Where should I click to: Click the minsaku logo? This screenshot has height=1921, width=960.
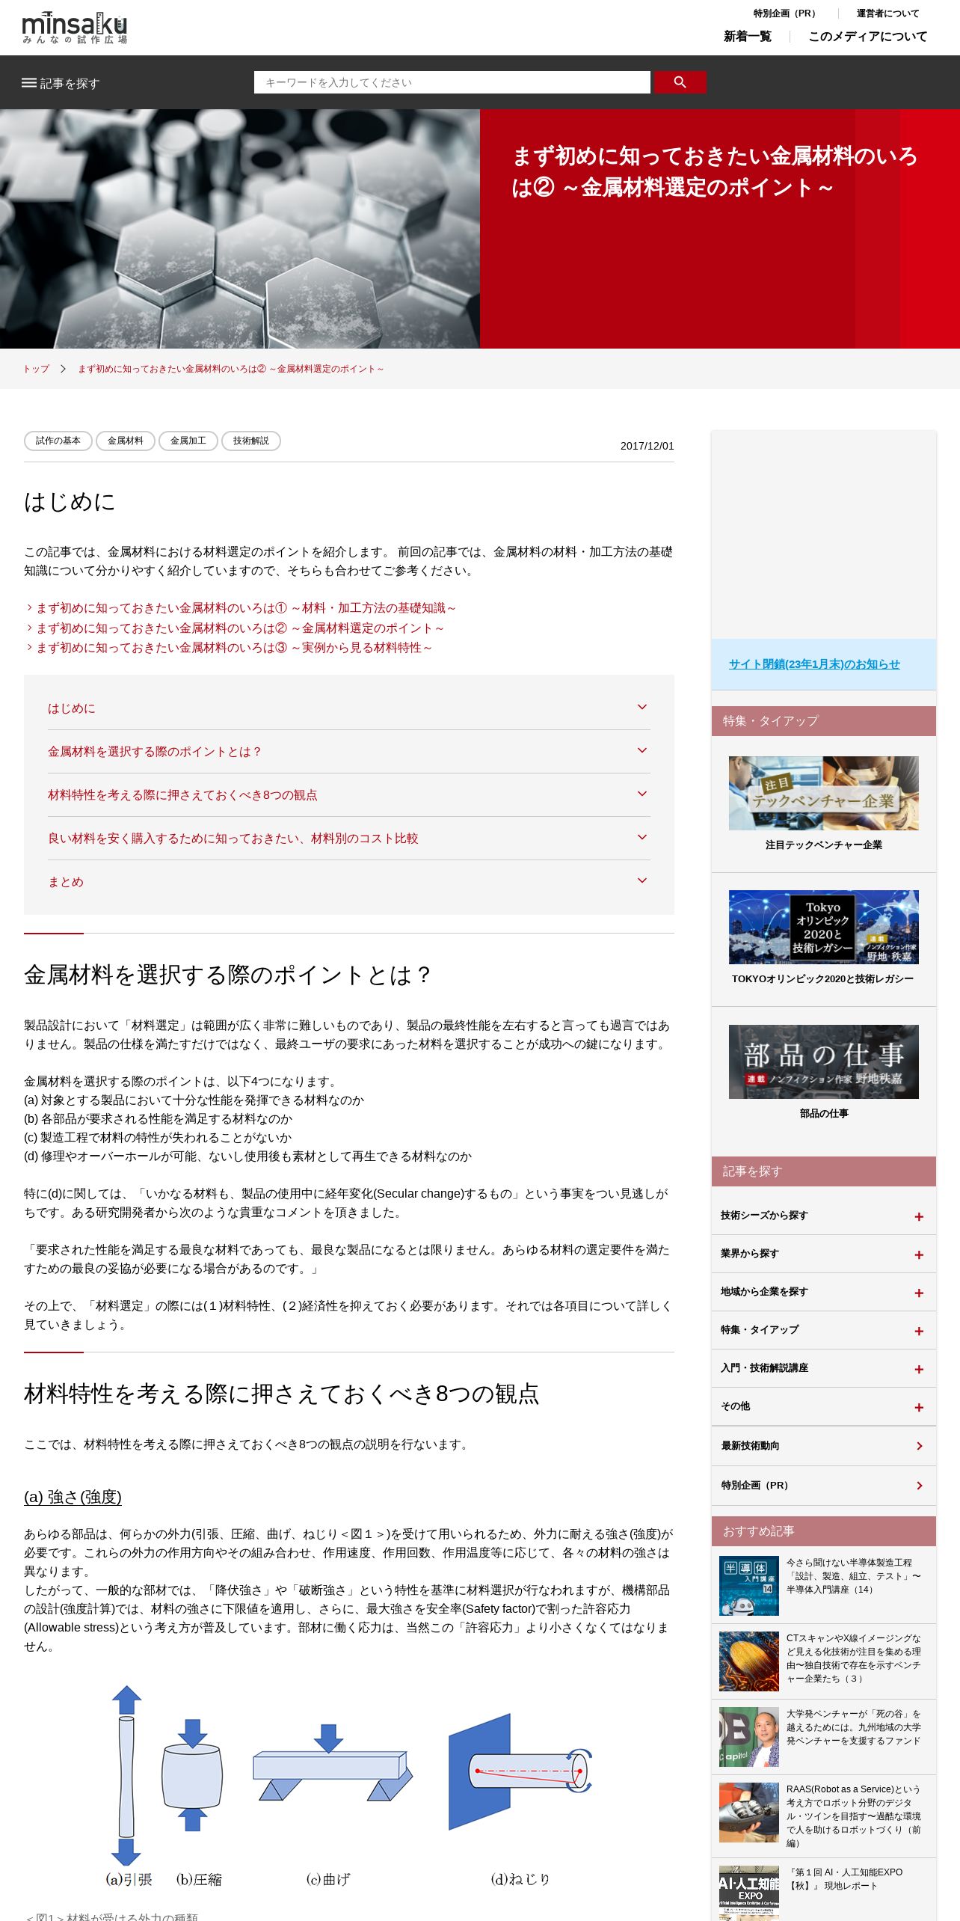click(75, 28)
